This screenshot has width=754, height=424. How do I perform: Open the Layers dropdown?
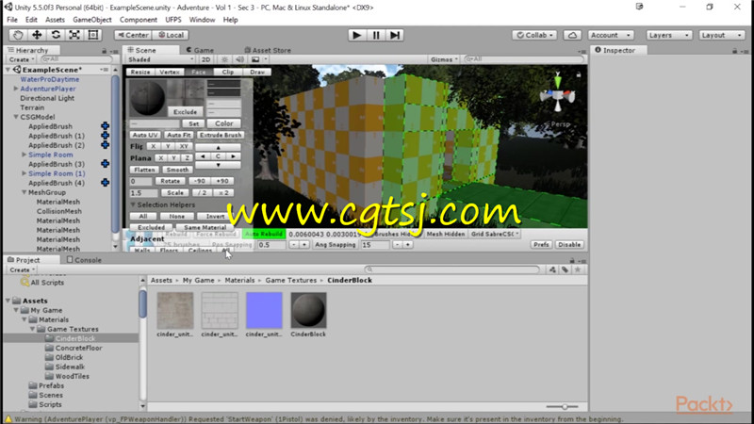coord(668,35)
